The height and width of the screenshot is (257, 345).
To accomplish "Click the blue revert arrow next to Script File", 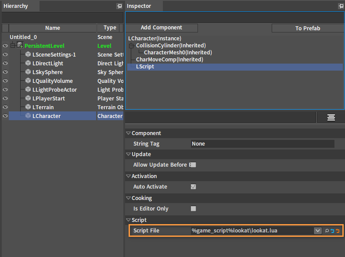I will click(x=332, y=231).
